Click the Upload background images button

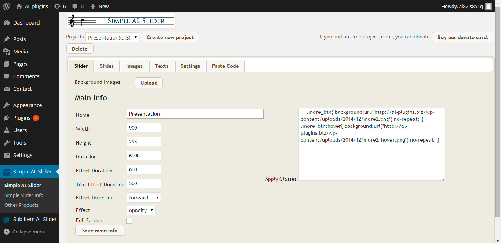tap(149, 83)
